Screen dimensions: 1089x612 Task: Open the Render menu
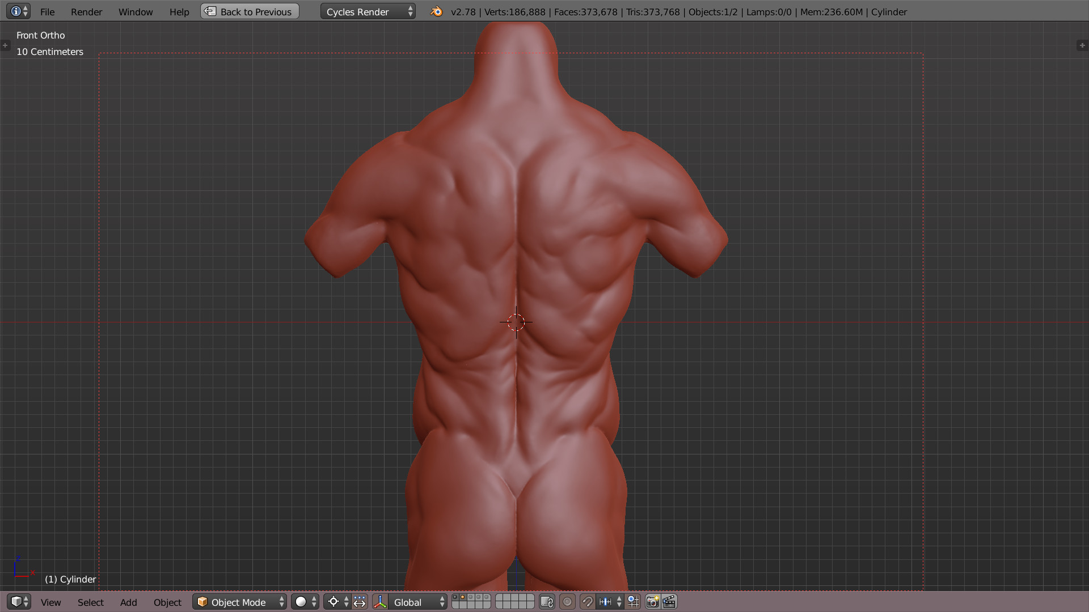coord(86,11)
